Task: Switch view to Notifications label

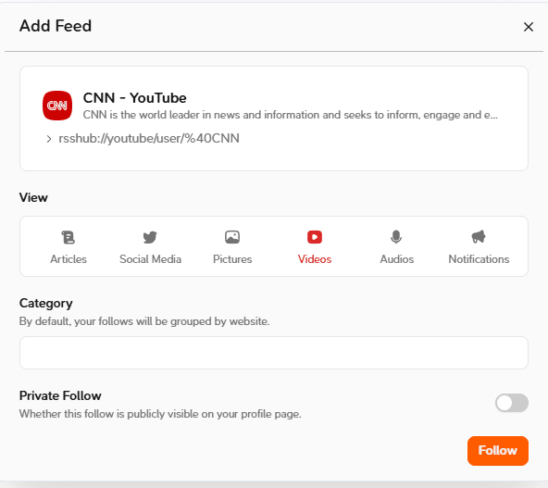Action: (479, 259)
